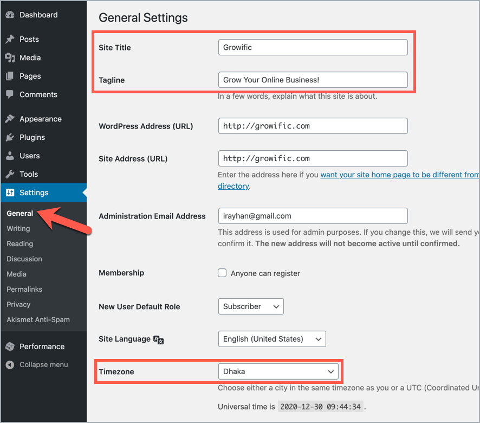Click the Appearance paintbrush icon
Image resolution: width=480 pixels, height=423 pixels.
[x=10, y=119]
